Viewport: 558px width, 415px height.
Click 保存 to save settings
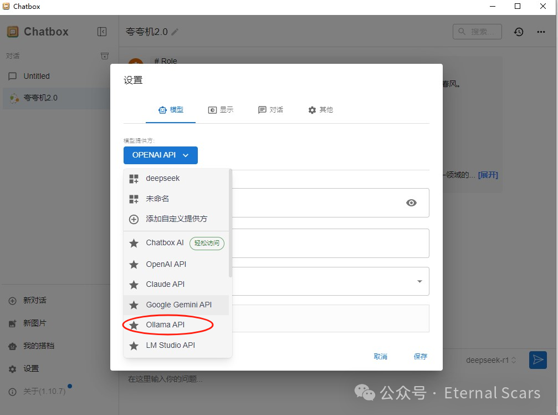[420, 357]
